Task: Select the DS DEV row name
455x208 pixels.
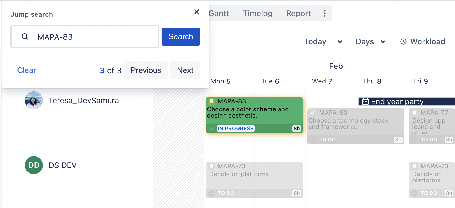Action: (63, 165)
